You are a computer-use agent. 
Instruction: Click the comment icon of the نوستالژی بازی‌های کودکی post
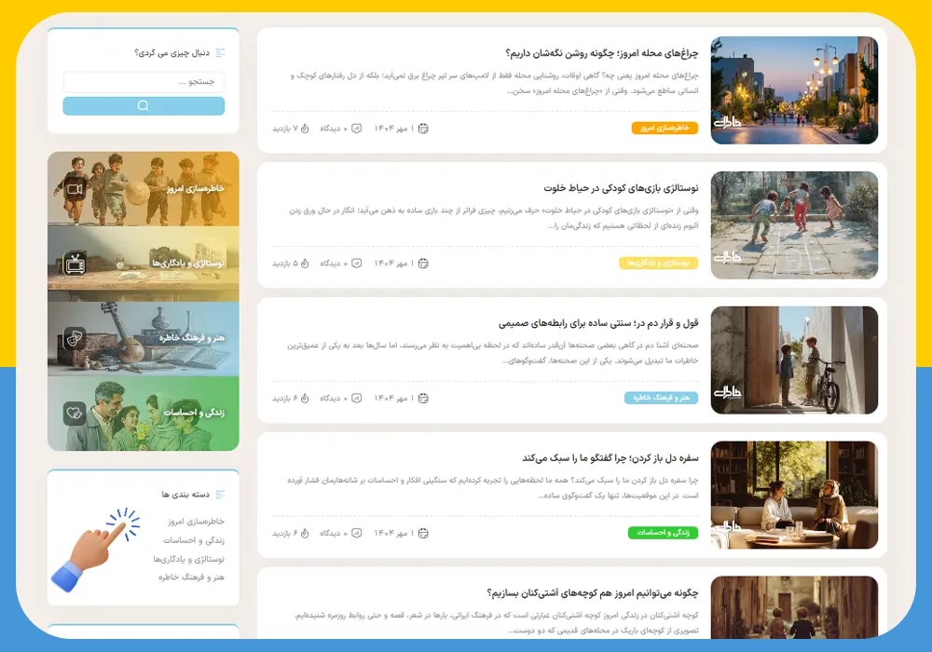356,264
